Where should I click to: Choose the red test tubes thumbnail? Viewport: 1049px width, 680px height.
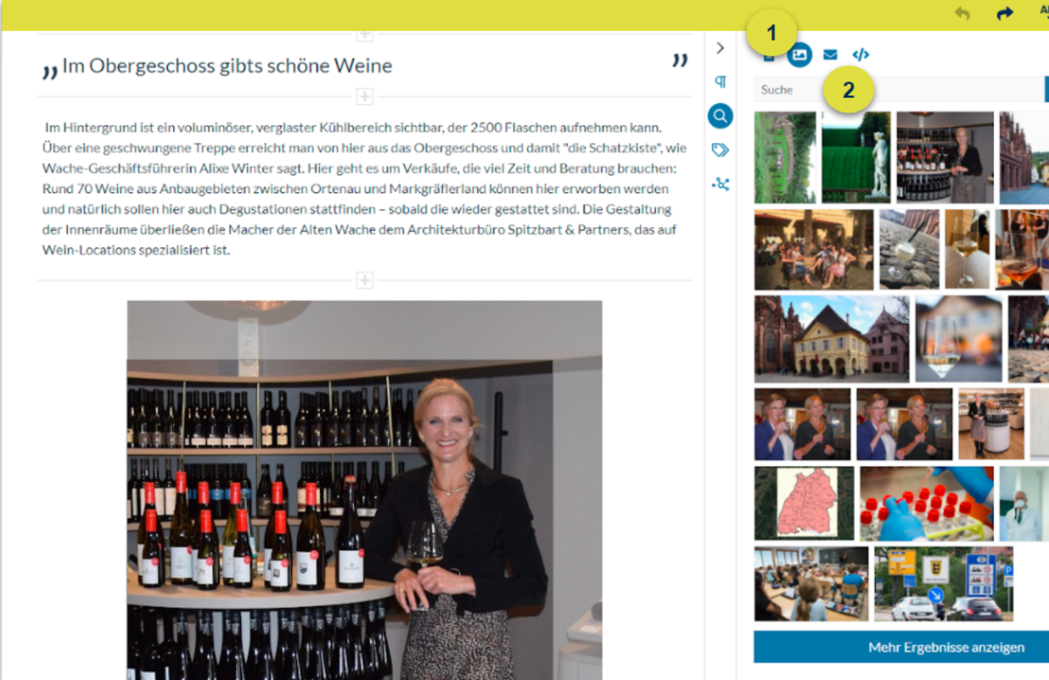tap(927, 503)
